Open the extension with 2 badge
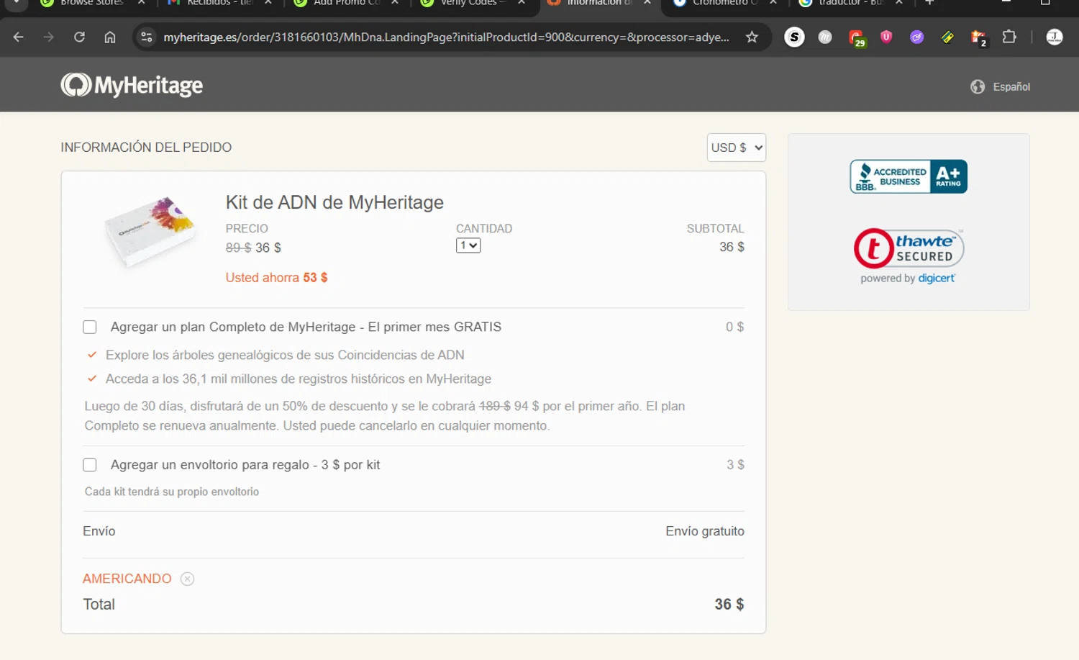The image size is (1079, 660). (x=978, y=37)
